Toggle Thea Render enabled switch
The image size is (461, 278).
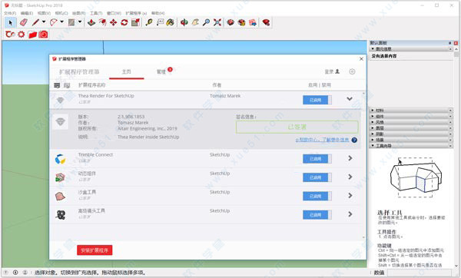[317, 100]
